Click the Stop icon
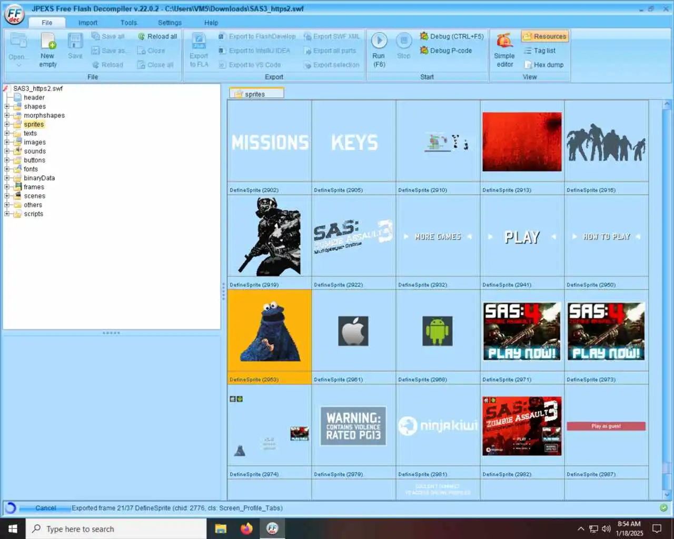Image resolution: width=674 pixels, height=539 pixels. [x=404, y=41]
